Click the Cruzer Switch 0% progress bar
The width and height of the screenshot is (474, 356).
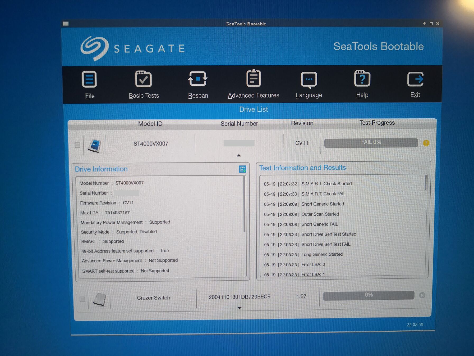click(369, 295)
